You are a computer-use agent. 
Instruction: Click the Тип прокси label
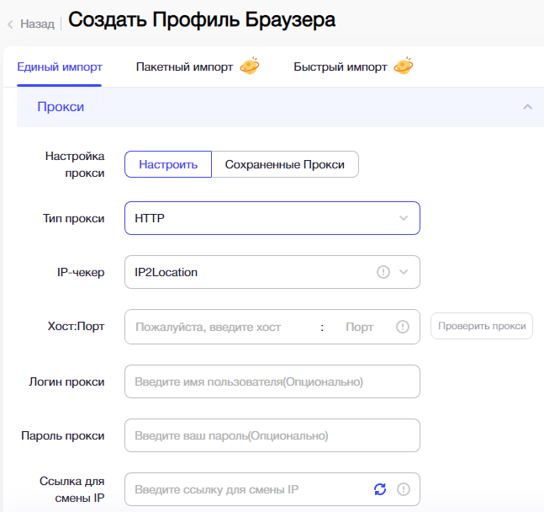[73, 218]
